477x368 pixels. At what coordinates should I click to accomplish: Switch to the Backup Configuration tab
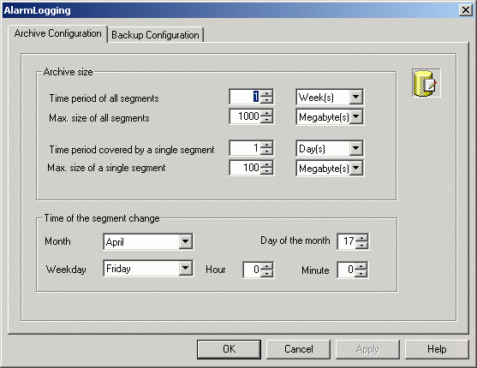click(x=155, y=35)
